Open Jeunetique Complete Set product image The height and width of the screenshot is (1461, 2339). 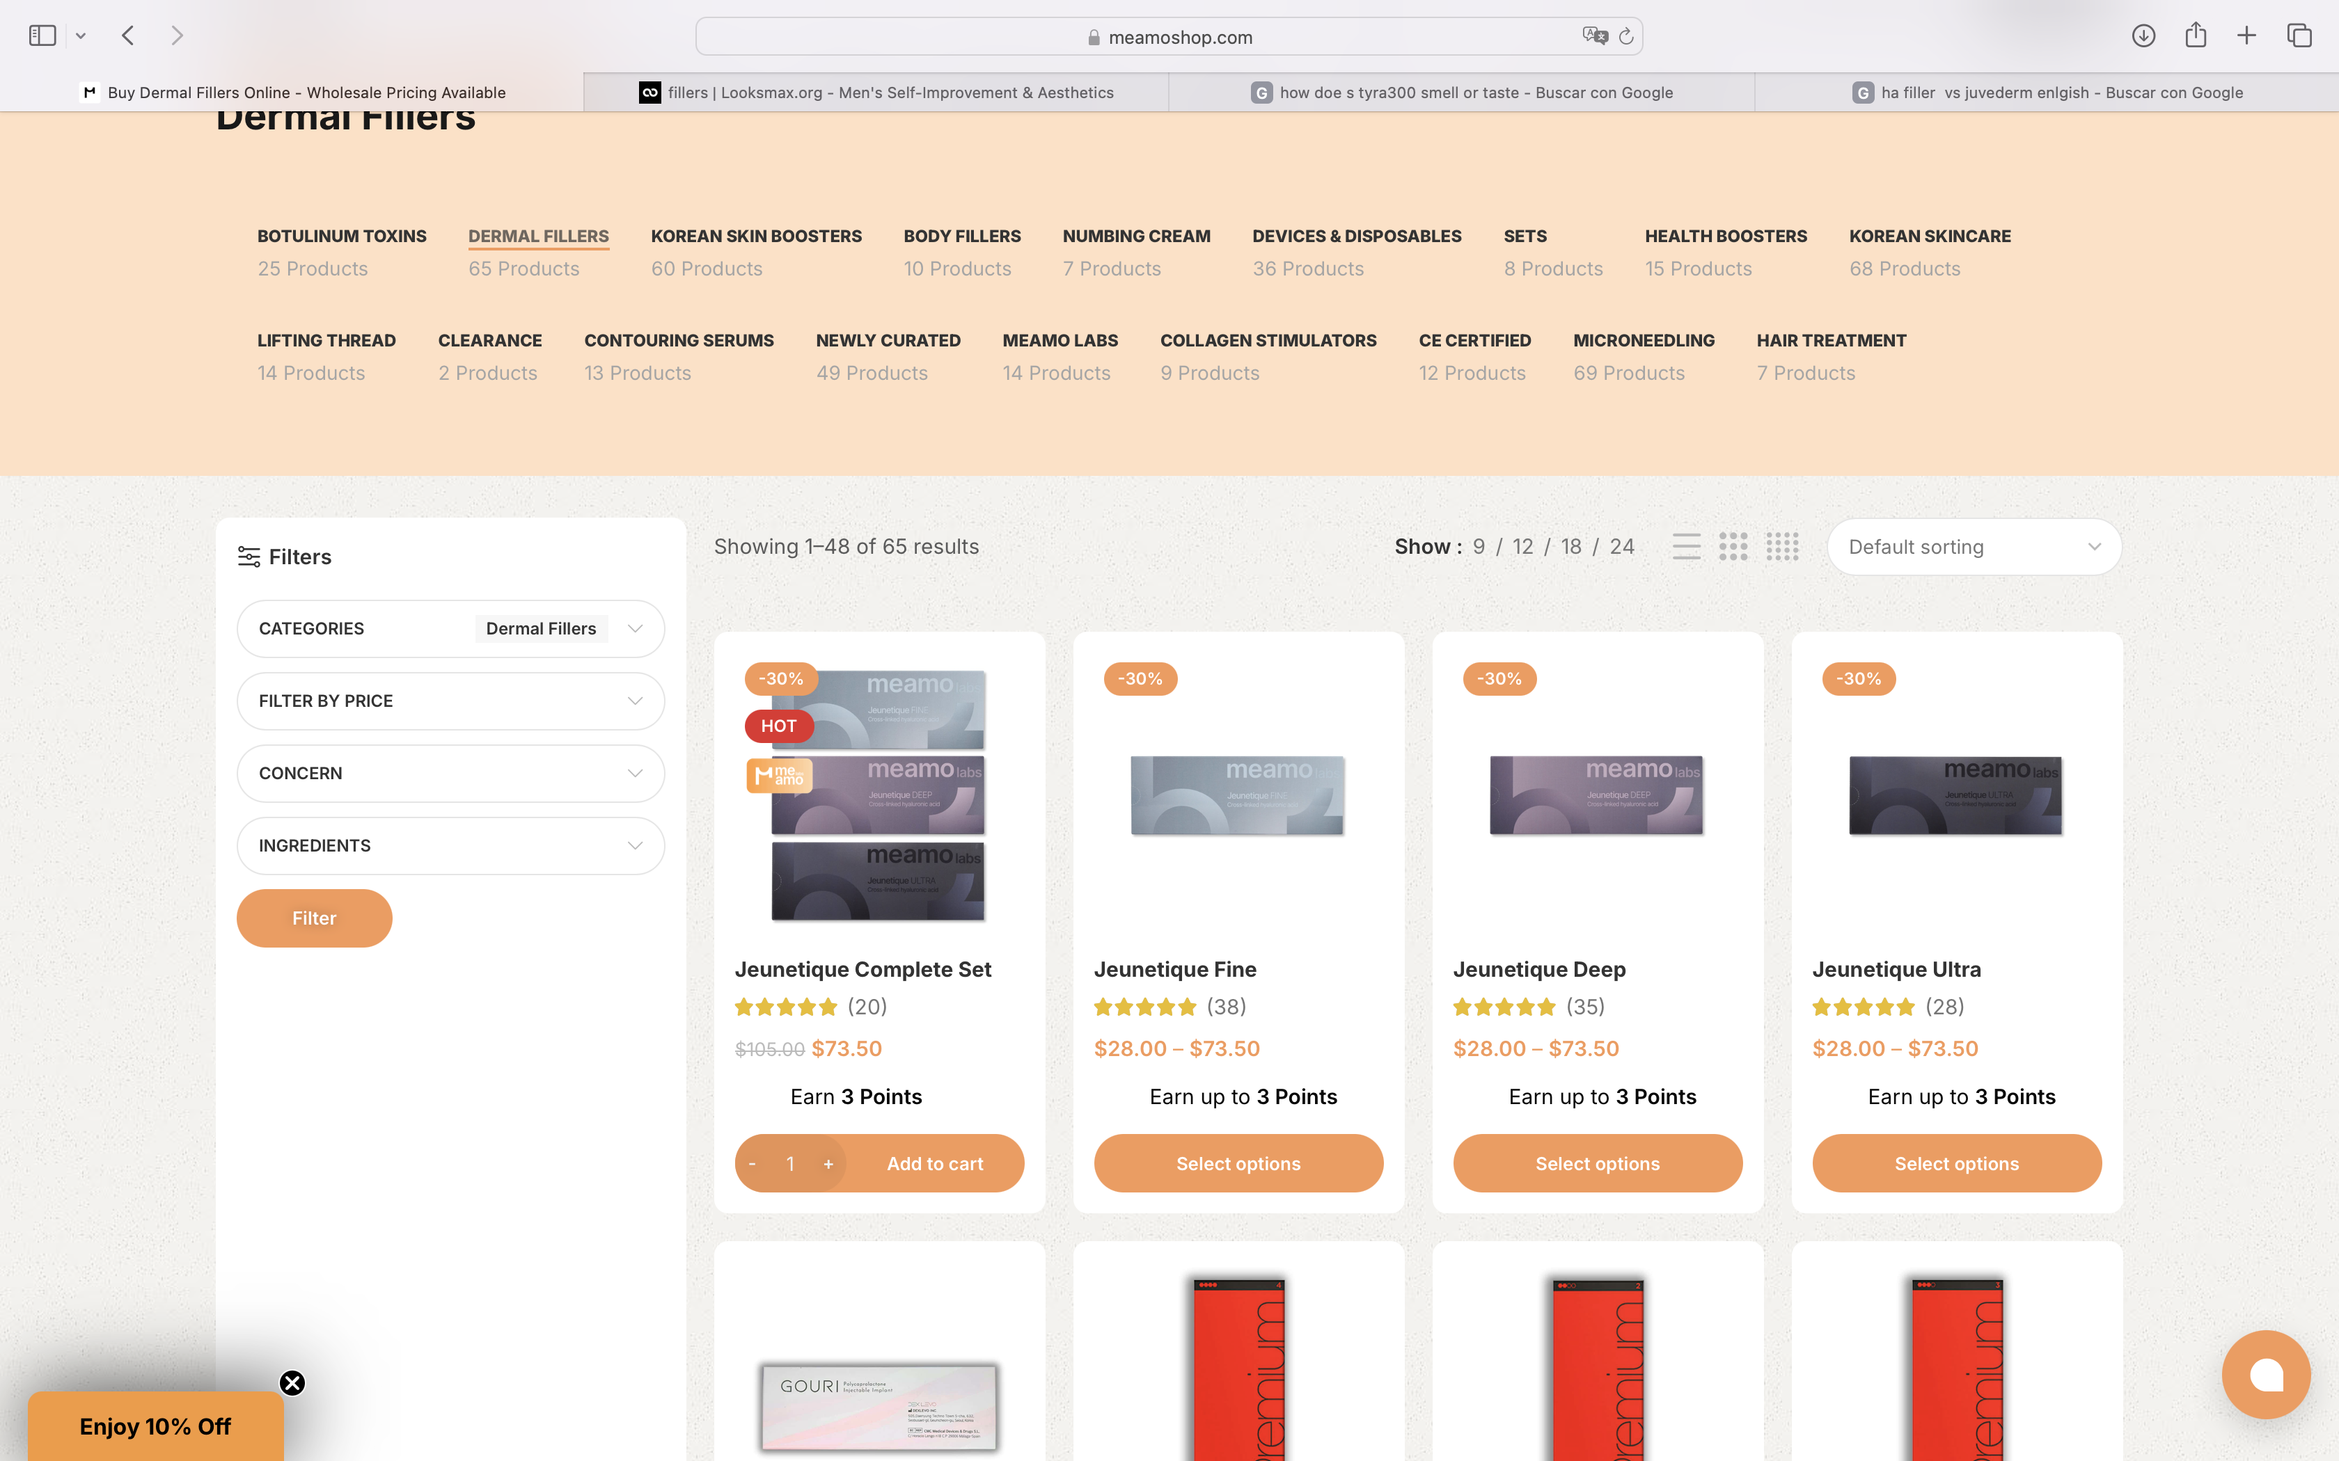click(x=878, y=795)
